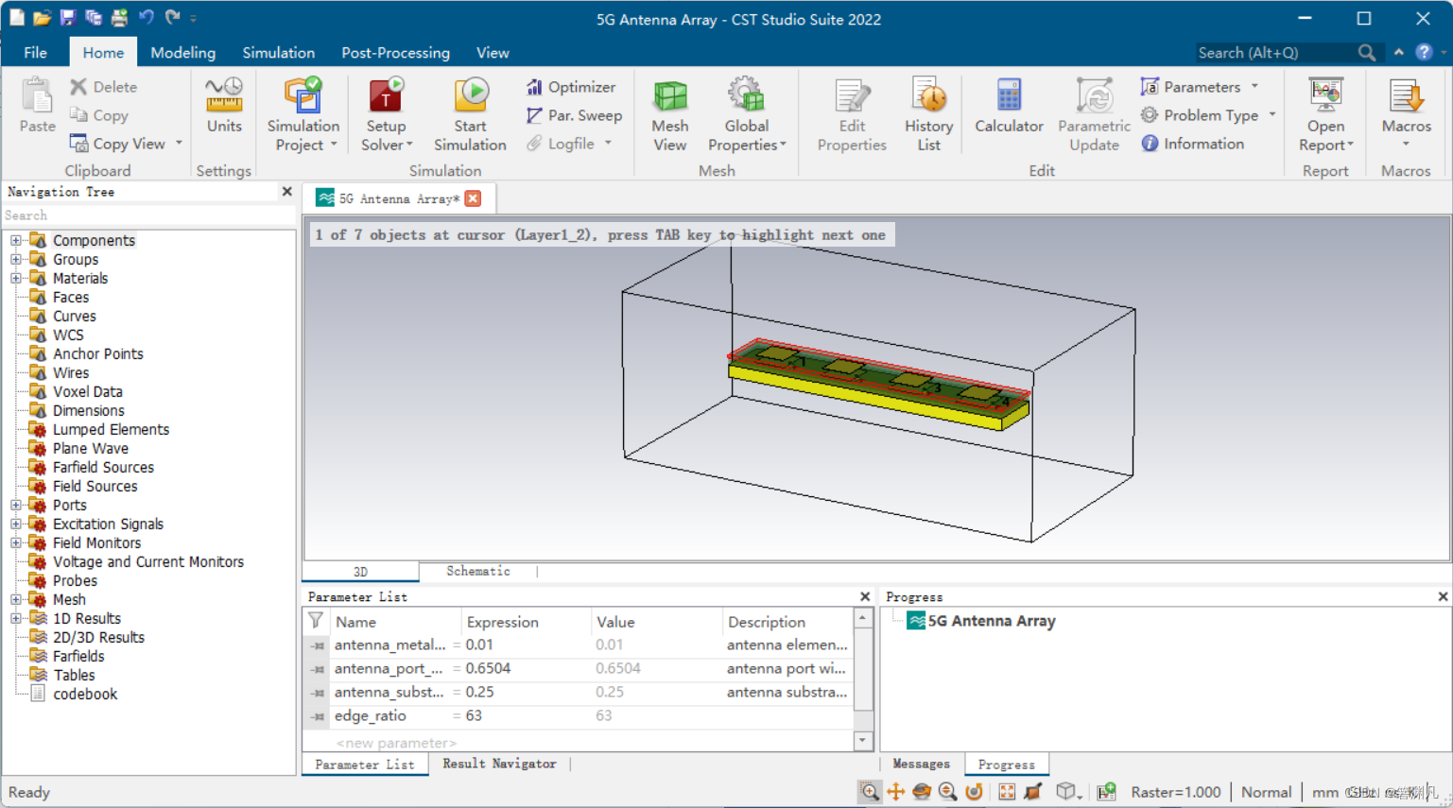The width and height of the screenshot is (1453, 808).
Task: Start Simulation
Action: (470, 113)
